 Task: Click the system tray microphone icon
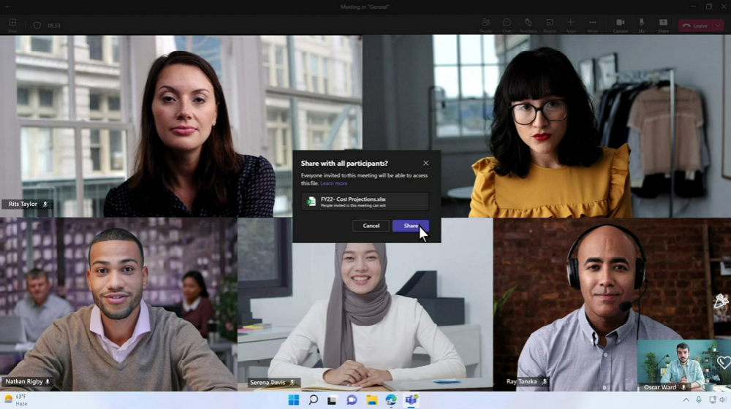699,400
